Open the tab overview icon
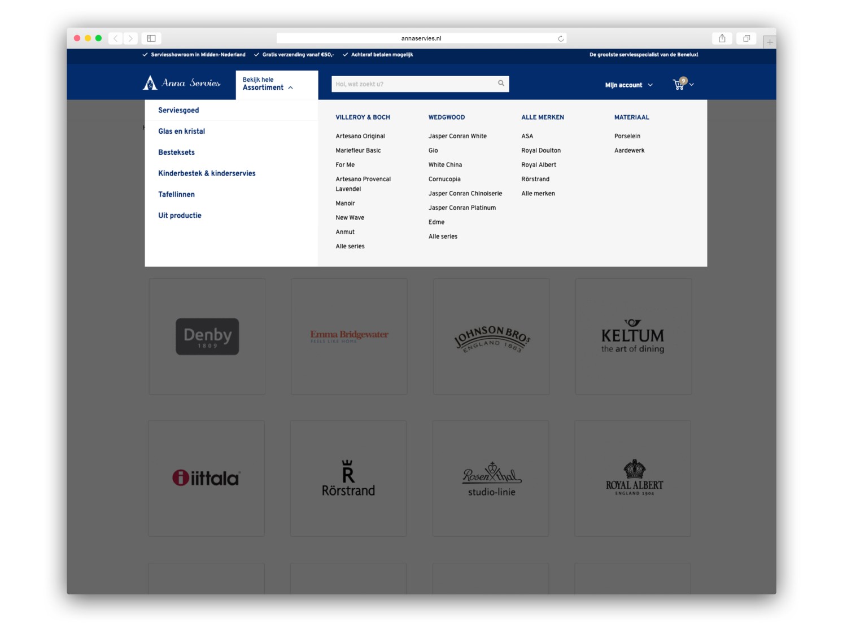This screenshot has width=847, height=635. click(x=746, y=38)
